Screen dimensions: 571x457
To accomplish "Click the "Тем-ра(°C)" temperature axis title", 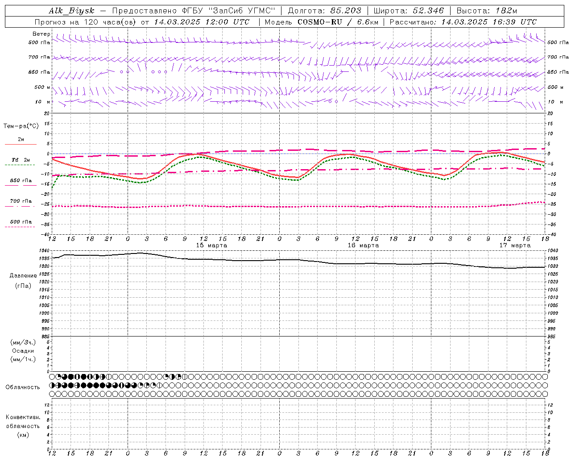I will [21, 126].
